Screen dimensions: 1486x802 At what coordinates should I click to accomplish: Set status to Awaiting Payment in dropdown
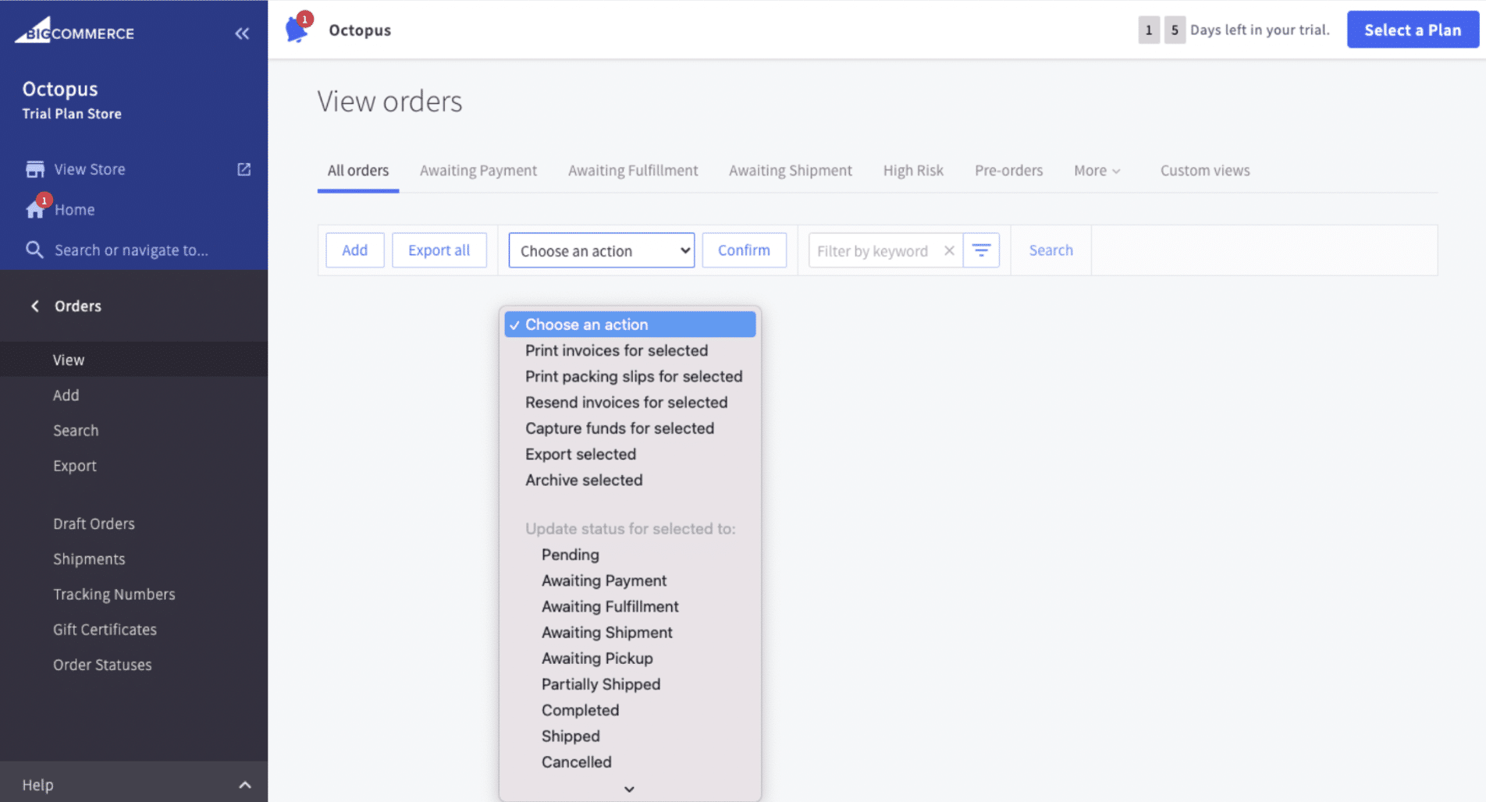pyautogui.click(x=630, y=580)
